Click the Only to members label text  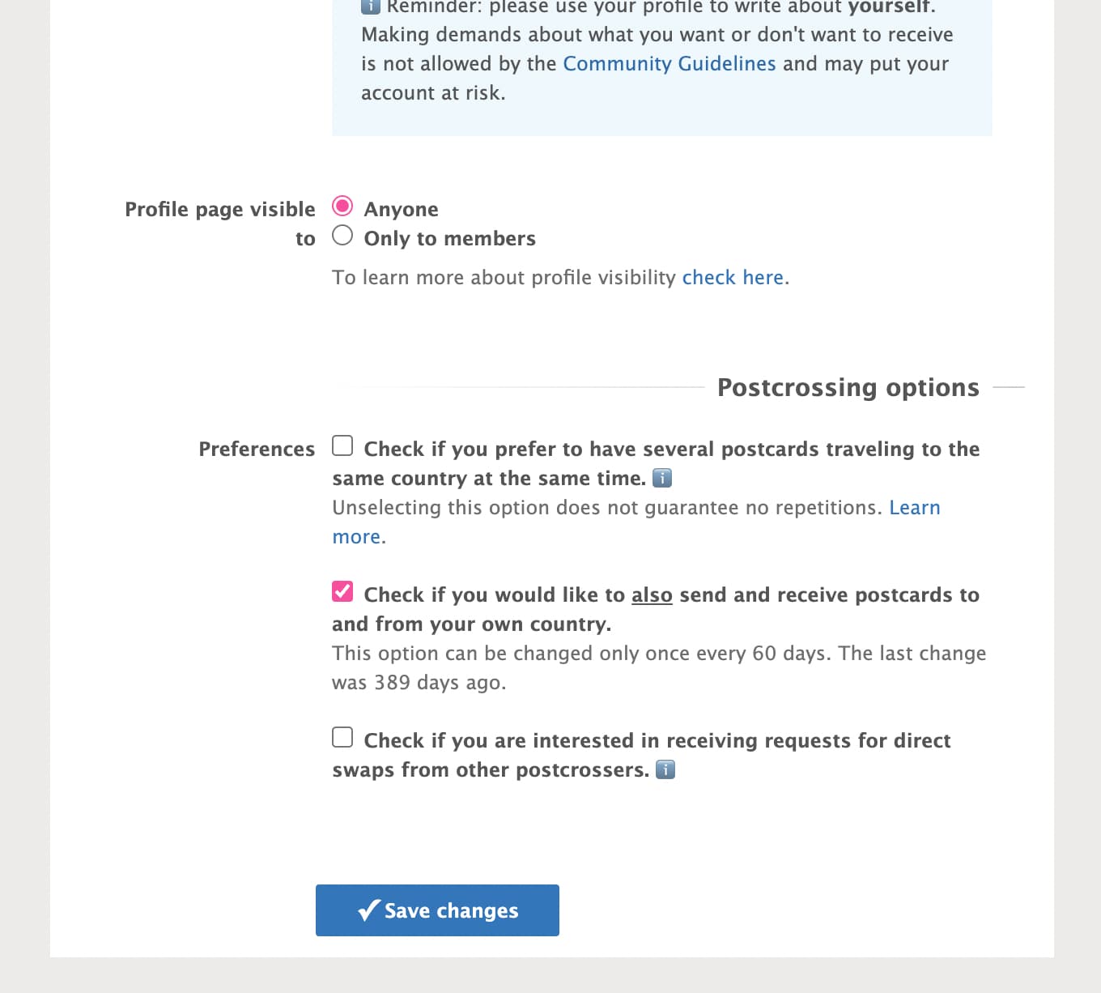(x=450, y=238)
